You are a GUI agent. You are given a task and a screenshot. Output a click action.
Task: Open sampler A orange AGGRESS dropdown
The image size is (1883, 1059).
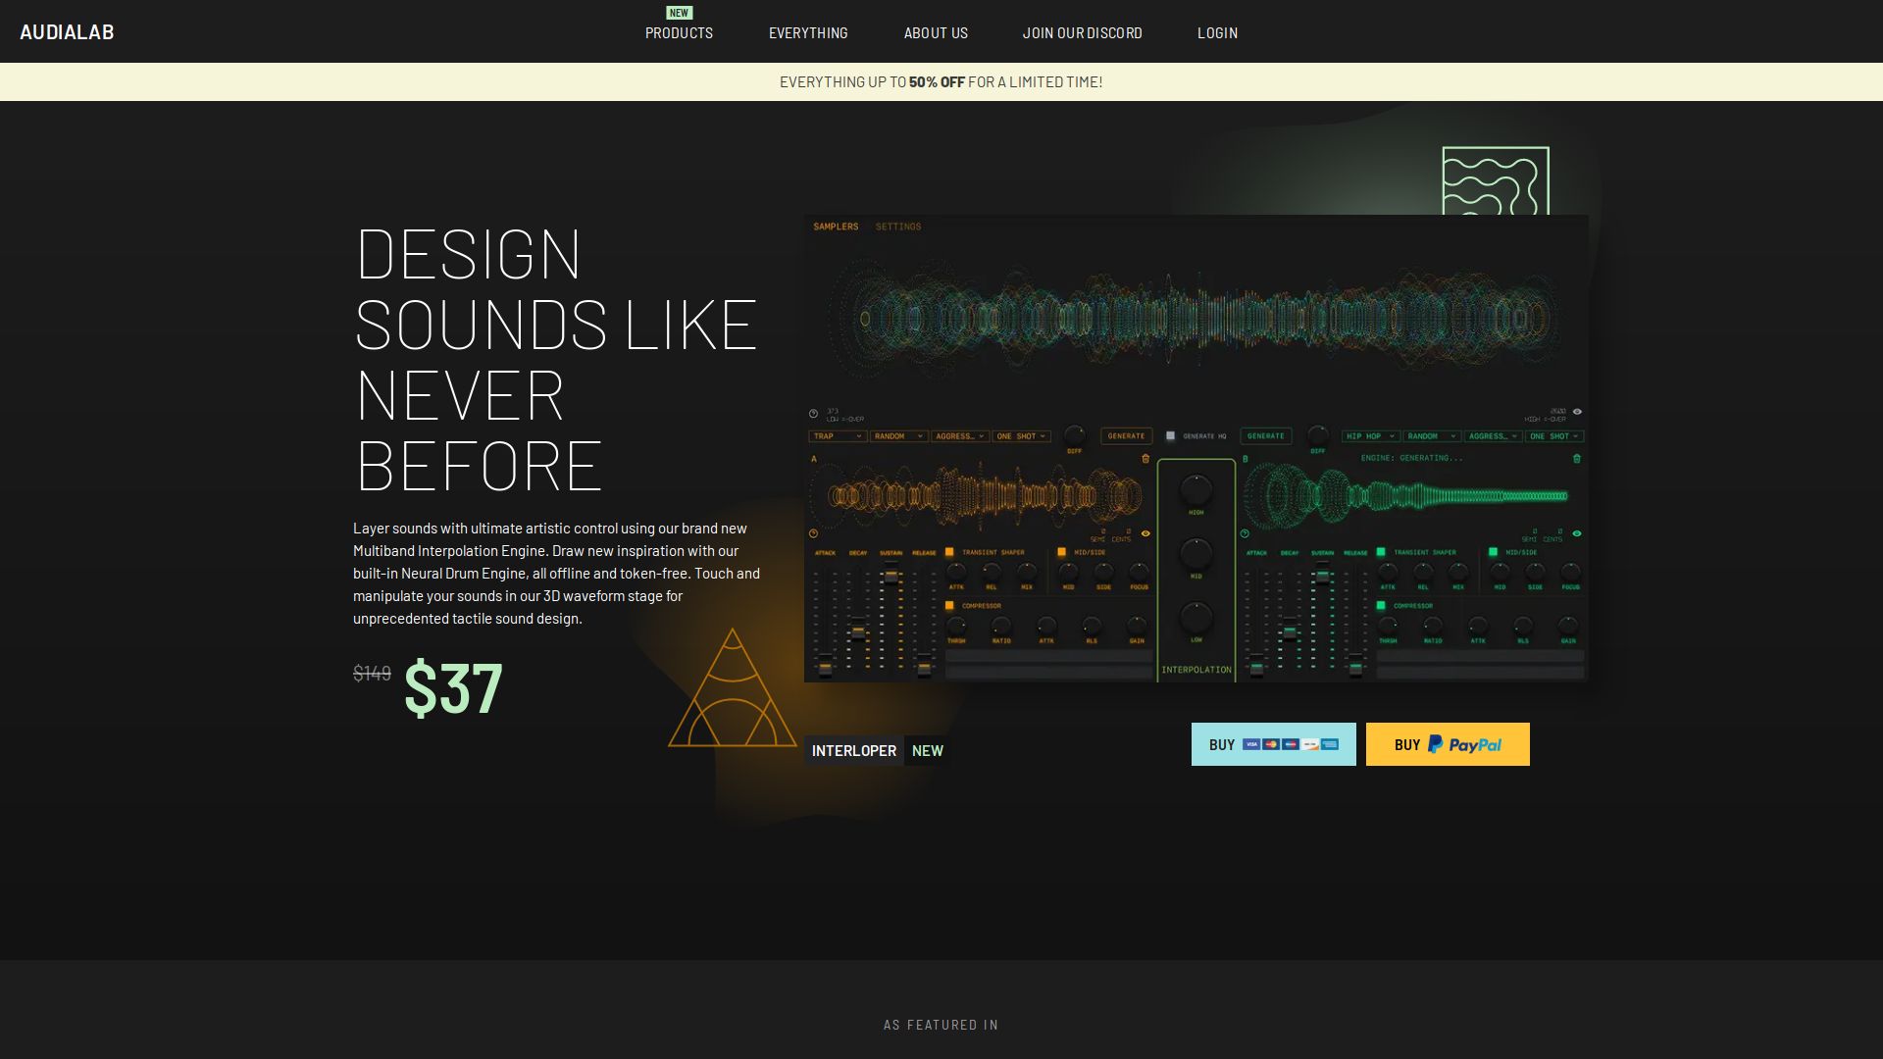(x=959, y=436)
